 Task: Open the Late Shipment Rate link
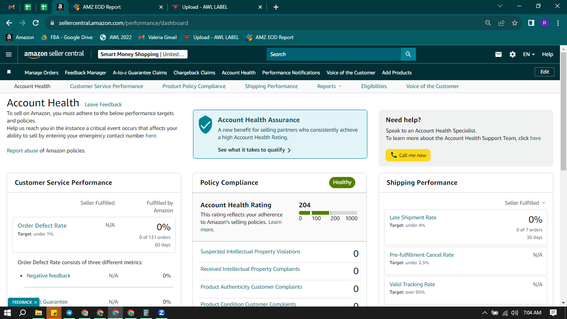[413, 218]
